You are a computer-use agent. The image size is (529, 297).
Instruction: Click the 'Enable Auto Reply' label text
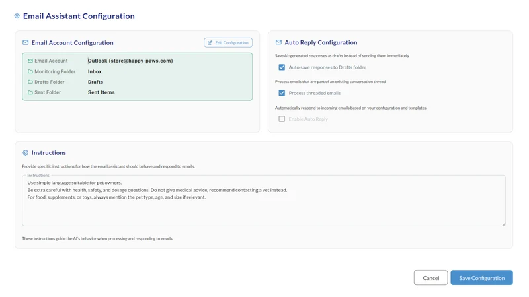pos(308,119)
